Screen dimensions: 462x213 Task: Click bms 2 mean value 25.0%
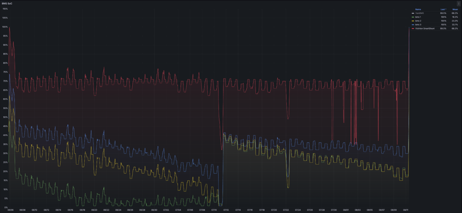pyautogui.click(x=456, y=21)
